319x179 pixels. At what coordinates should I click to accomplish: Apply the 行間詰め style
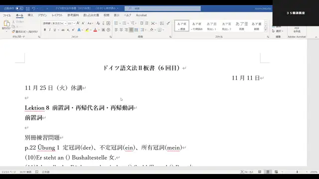click(x=197, y=26)
